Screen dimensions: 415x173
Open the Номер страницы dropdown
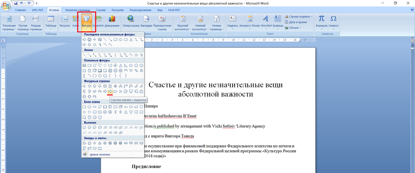pos(217,23)
